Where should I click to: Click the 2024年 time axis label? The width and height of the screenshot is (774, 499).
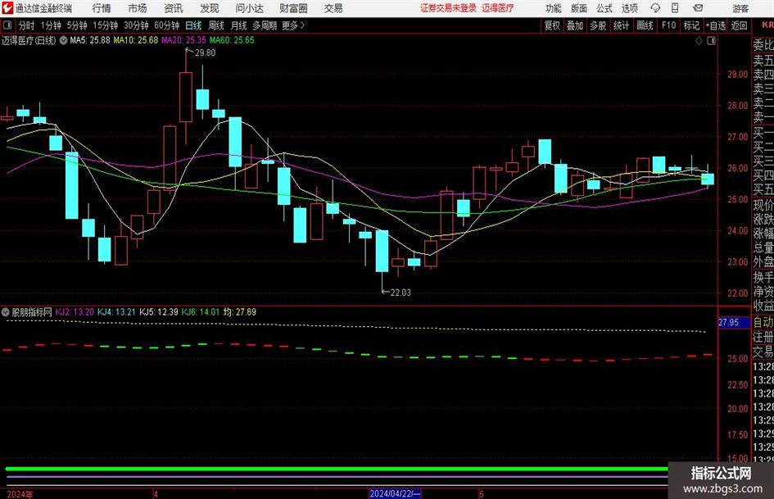click(20, 494)
